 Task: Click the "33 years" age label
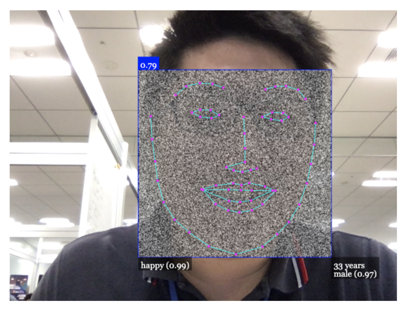coord(349,266)
